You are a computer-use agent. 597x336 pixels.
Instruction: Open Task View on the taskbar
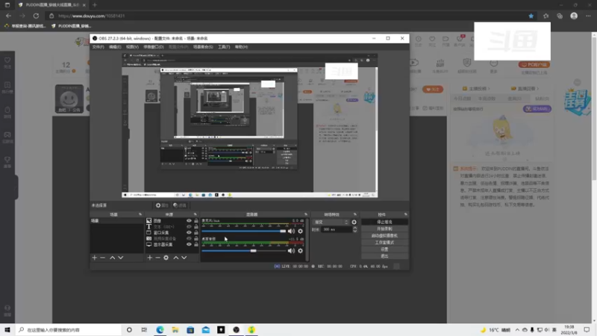[x=144, y=330]
